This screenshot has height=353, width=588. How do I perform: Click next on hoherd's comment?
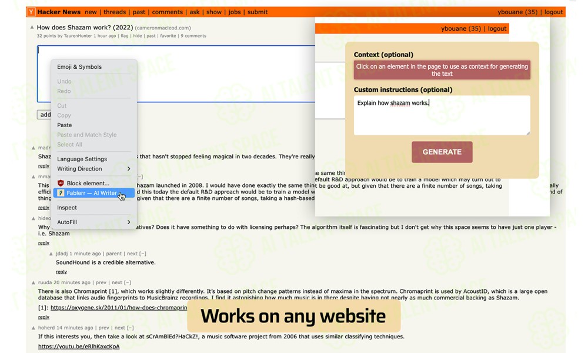point(119,328)
